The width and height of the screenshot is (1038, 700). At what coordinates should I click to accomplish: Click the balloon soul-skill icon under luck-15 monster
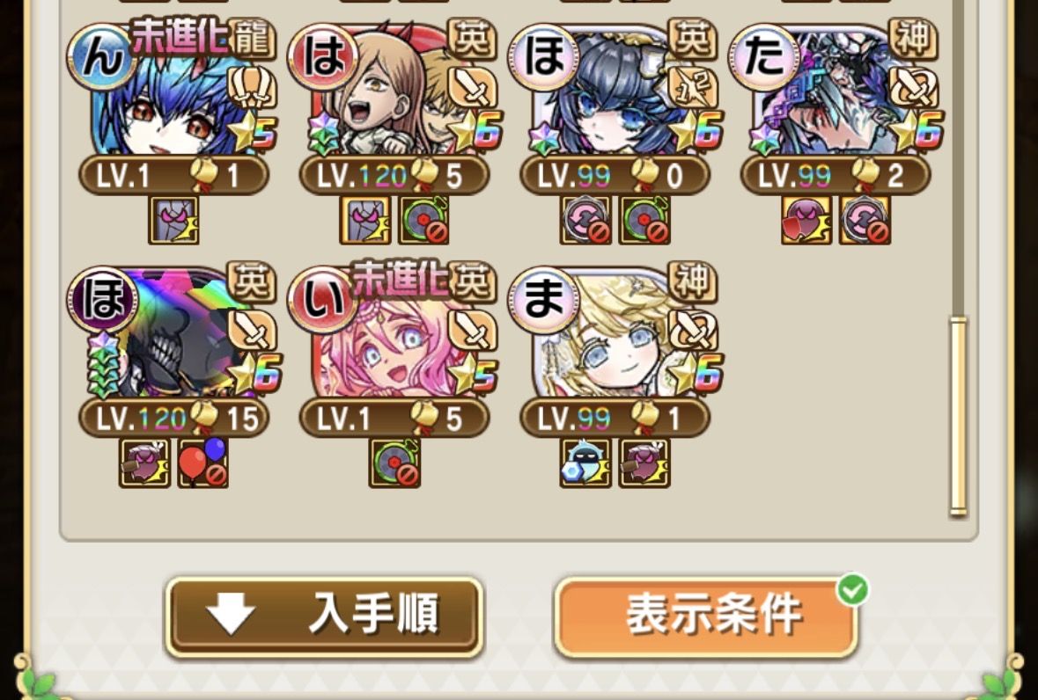[x=203, y=463]
